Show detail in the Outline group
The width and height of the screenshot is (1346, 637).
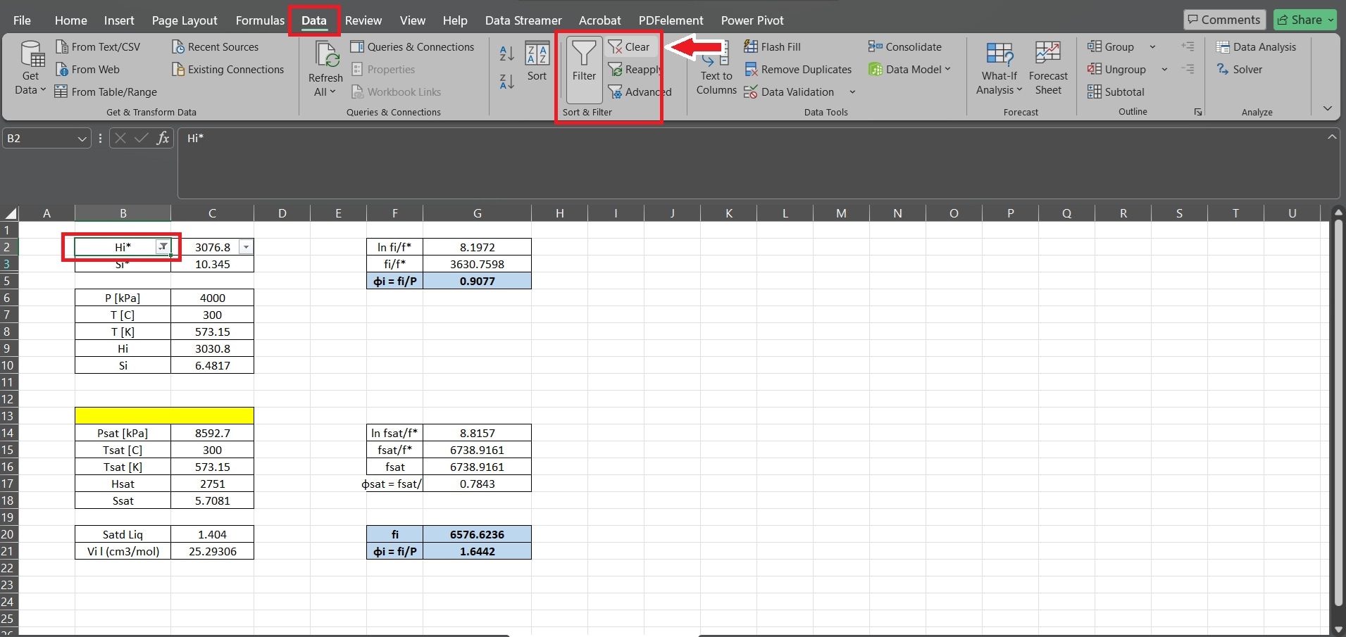tap(1188, 47)
